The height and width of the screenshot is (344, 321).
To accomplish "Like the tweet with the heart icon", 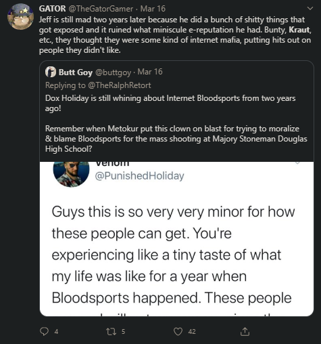I will (x=178, y=332).
